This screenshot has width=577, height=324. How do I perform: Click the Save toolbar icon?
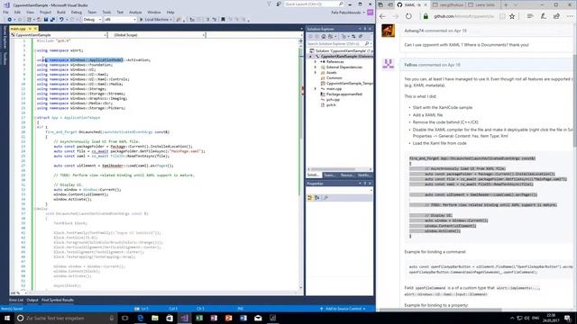coord(46,20)
